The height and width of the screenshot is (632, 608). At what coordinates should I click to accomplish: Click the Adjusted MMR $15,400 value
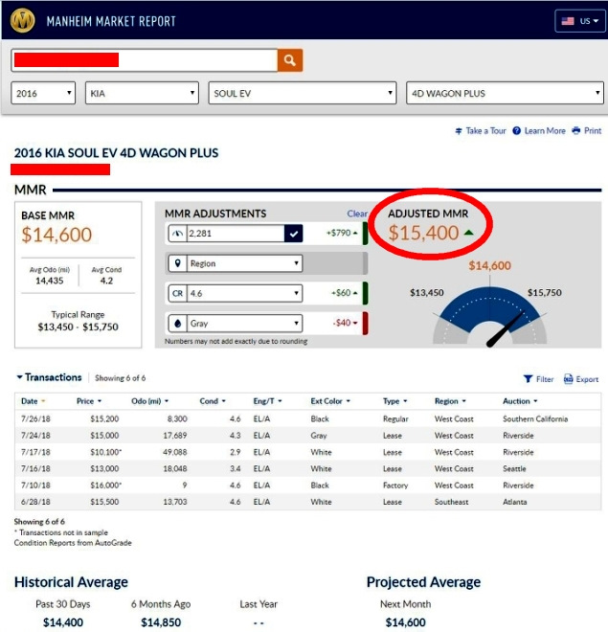[x=423, y=233]
